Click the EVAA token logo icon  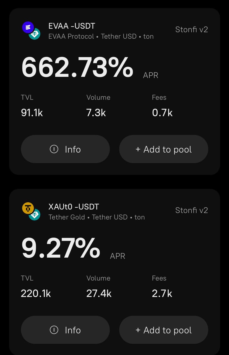28,27
